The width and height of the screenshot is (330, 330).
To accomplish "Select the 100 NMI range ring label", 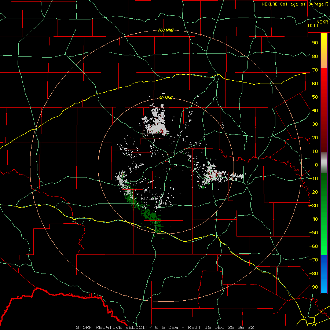I will 166,30.
